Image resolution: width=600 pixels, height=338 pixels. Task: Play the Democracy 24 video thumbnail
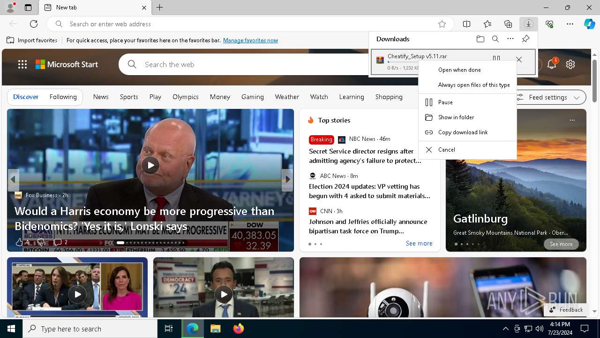(x=224, y=294)
